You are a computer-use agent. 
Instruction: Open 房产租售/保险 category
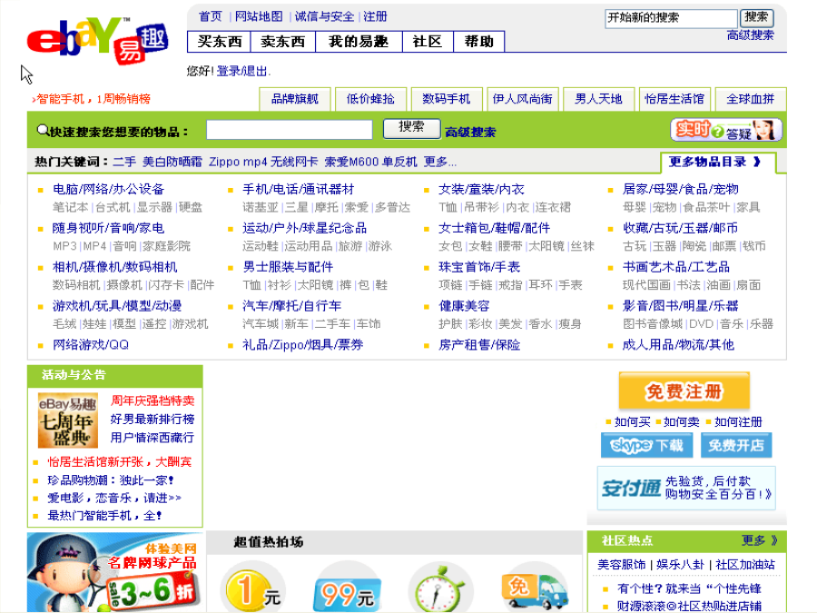click(x=479, y=344)
